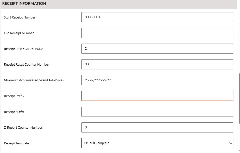The image size is (240, 153).
Task: Click the Start Receipt Number input field
Action: pyautogui.click(x=157, y=17)
